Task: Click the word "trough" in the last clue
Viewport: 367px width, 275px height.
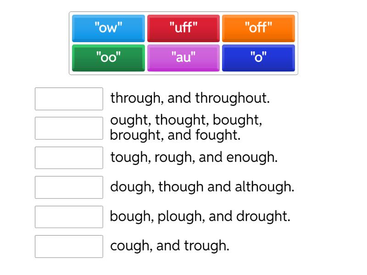Action: point(206,246)
